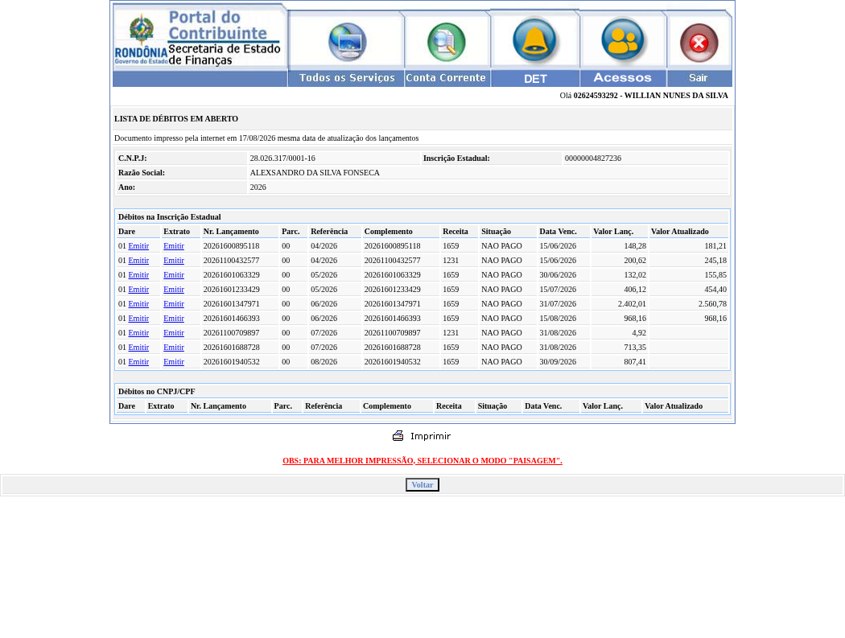This screenshot has width=845, height=638.
Task: Click the Imprimir text link
Action: click(430, 436)
